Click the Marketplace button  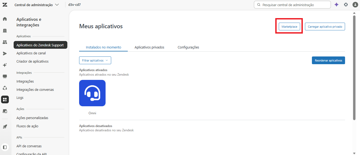point(289,27)
